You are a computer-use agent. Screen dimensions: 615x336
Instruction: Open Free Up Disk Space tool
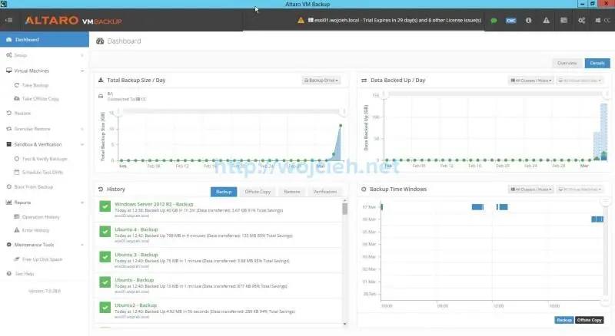click(38, 259)
